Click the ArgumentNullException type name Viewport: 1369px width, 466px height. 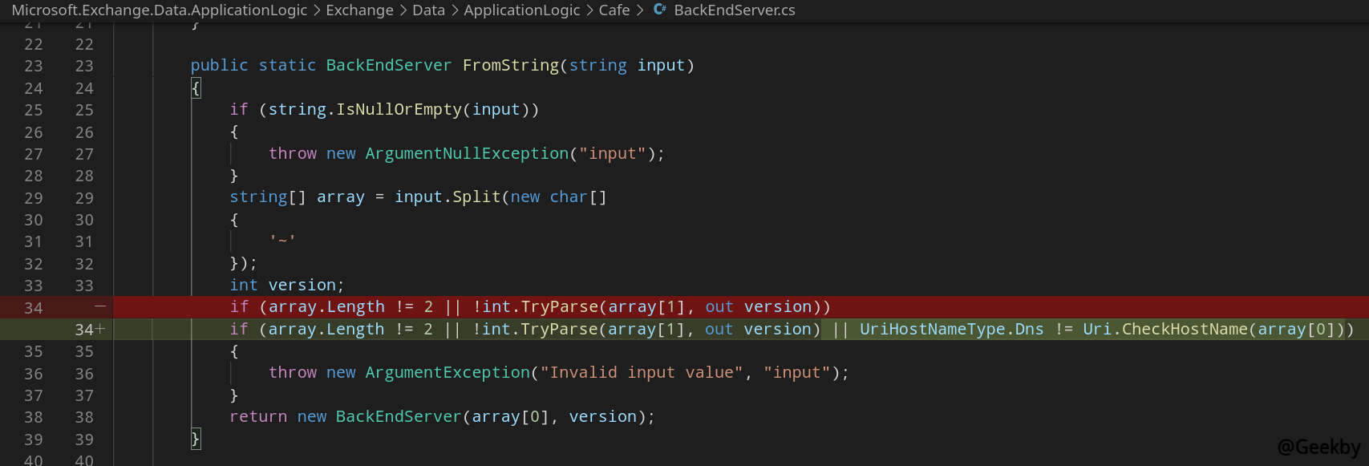coord(467,154)
